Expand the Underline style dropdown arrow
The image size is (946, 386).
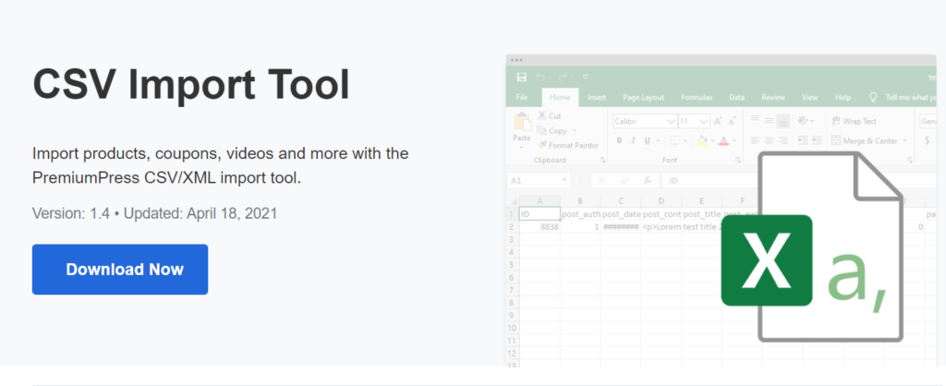(x=658, y=140)
